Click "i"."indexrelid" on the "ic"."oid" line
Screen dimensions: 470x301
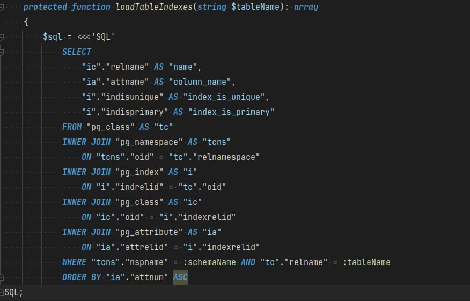197,217
